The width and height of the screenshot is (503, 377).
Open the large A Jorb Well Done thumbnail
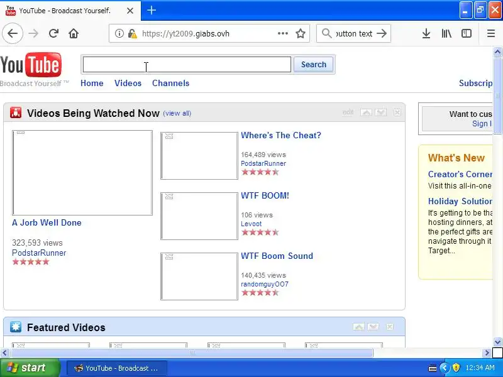coord(82,172)
